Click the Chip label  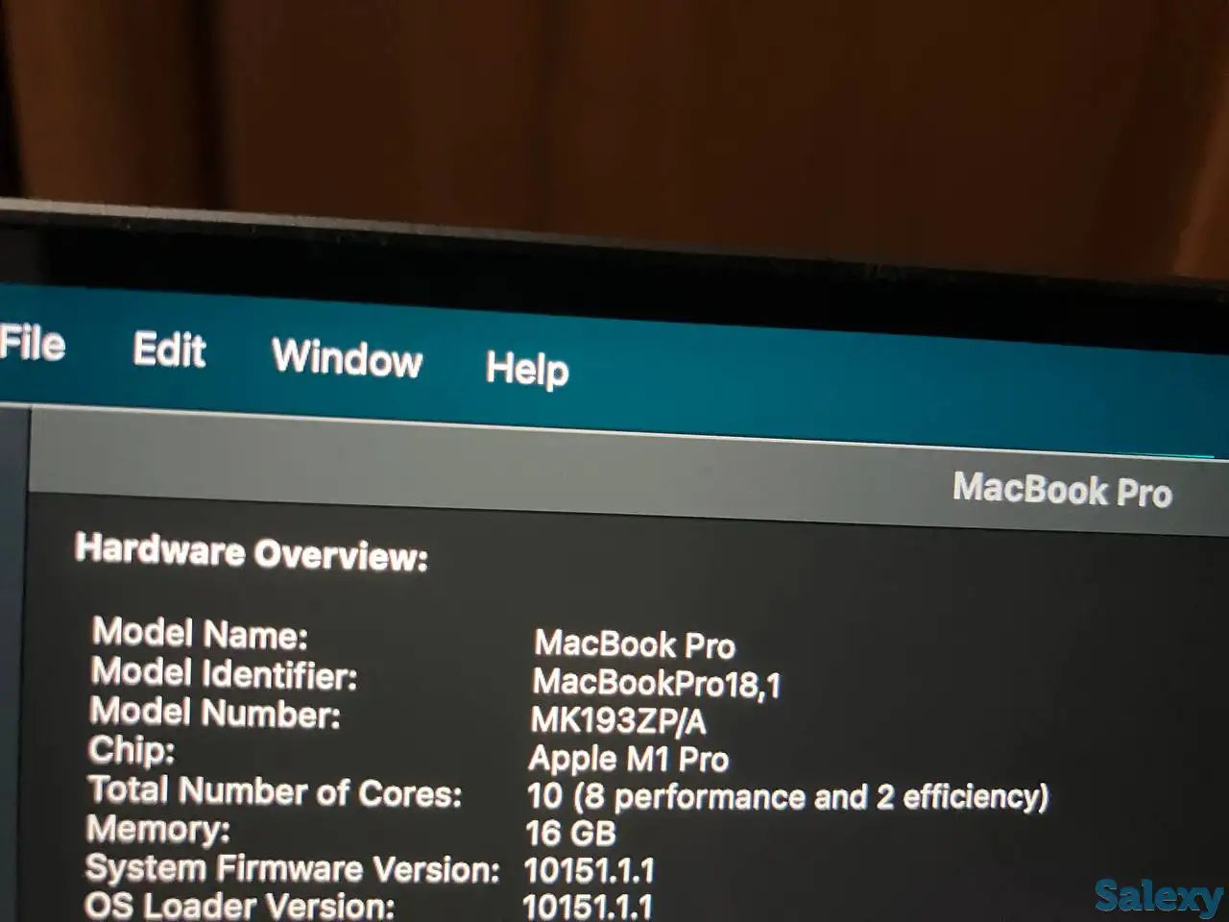point(134,752)
